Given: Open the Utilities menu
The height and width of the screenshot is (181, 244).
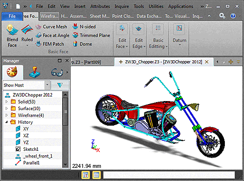Looking at the screenshot, I should coord(156,7).
